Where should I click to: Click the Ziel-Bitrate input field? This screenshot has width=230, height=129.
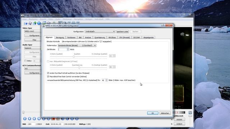click(63, 49)
